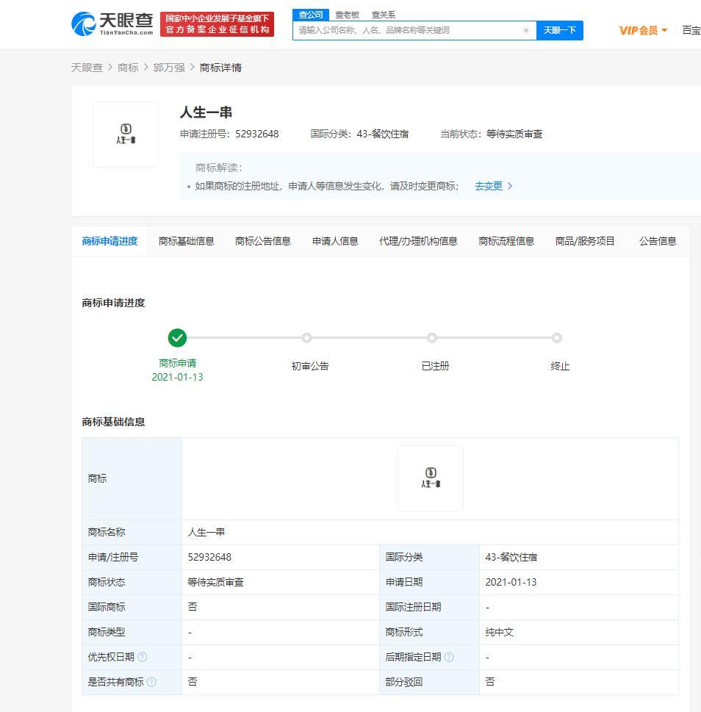
Task: Click trademark image in 商标 table row
Action: pos(431,478)
